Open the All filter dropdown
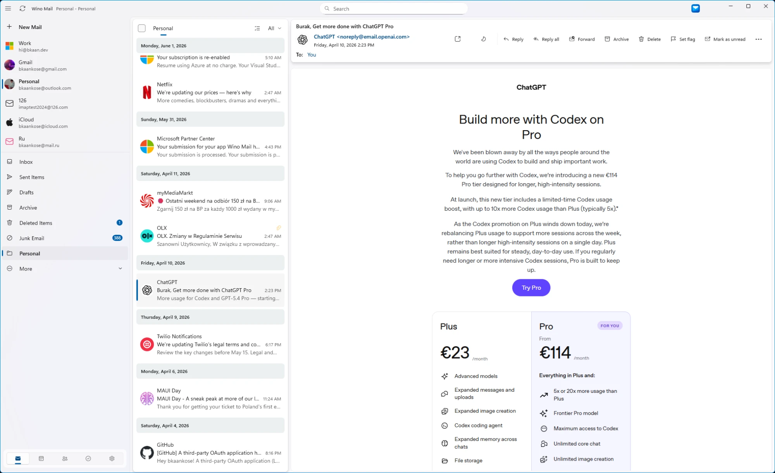This screenshot has width=775, height=473. point(274,28)
